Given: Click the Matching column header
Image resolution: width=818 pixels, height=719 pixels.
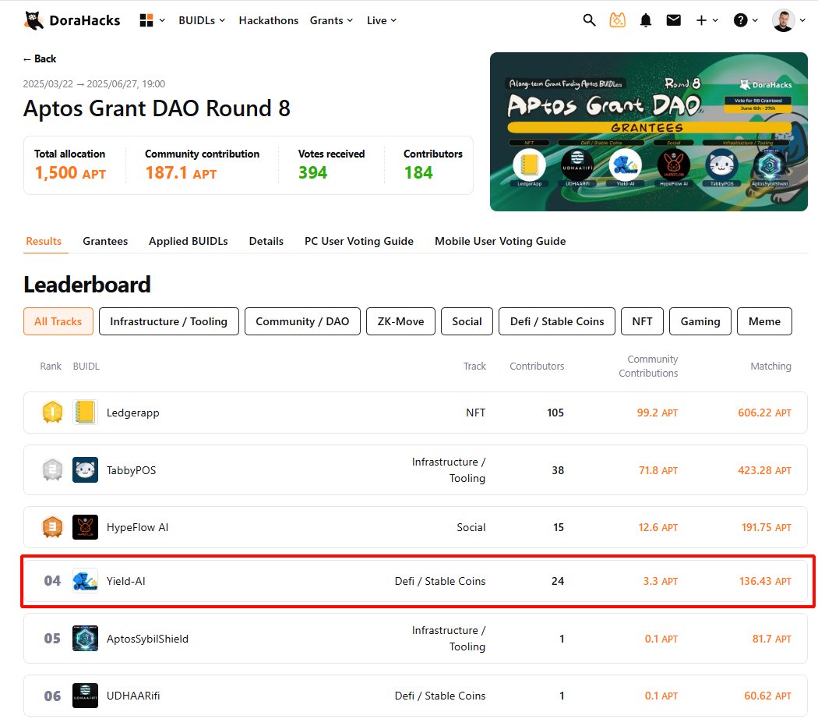Looking at the screenshot, I should pyautogui.click(x=770, y=366).
